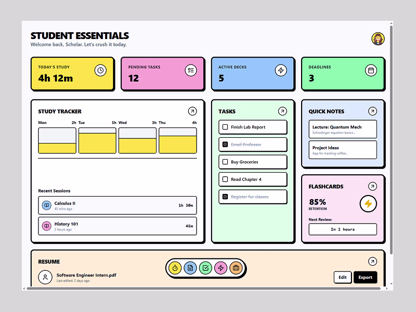Select the pink lightning icon in dock

(220, 268)
